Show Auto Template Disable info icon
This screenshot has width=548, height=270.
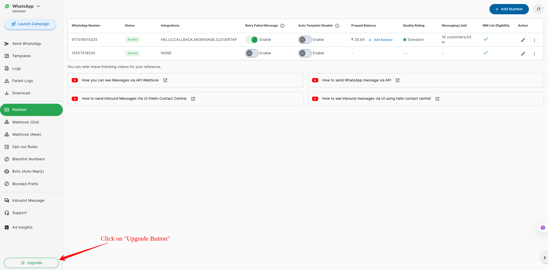(337, 26)
